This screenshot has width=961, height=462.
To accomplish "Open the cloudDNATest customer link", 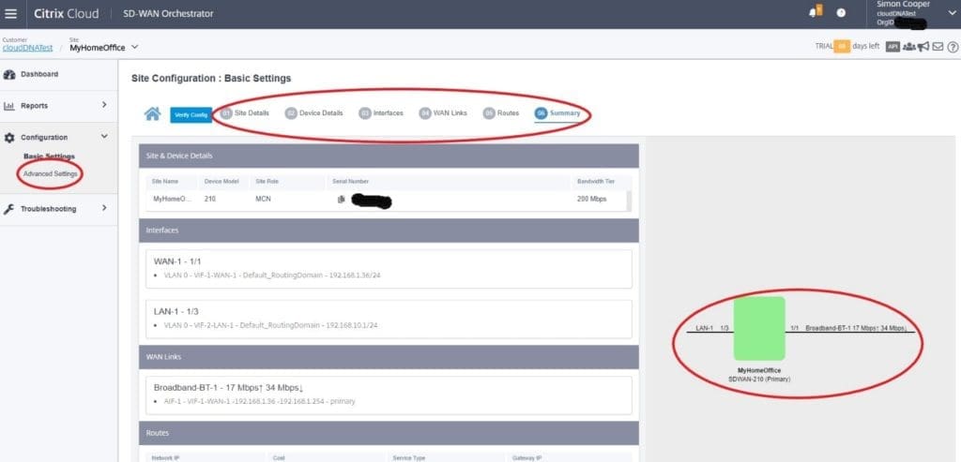I will point(27,48).
